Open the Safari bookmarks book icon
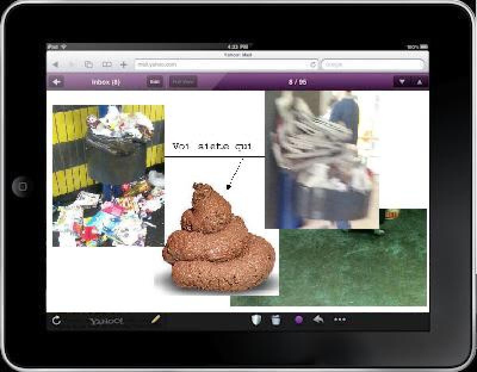Screen dimensions: 477x372 107,65
